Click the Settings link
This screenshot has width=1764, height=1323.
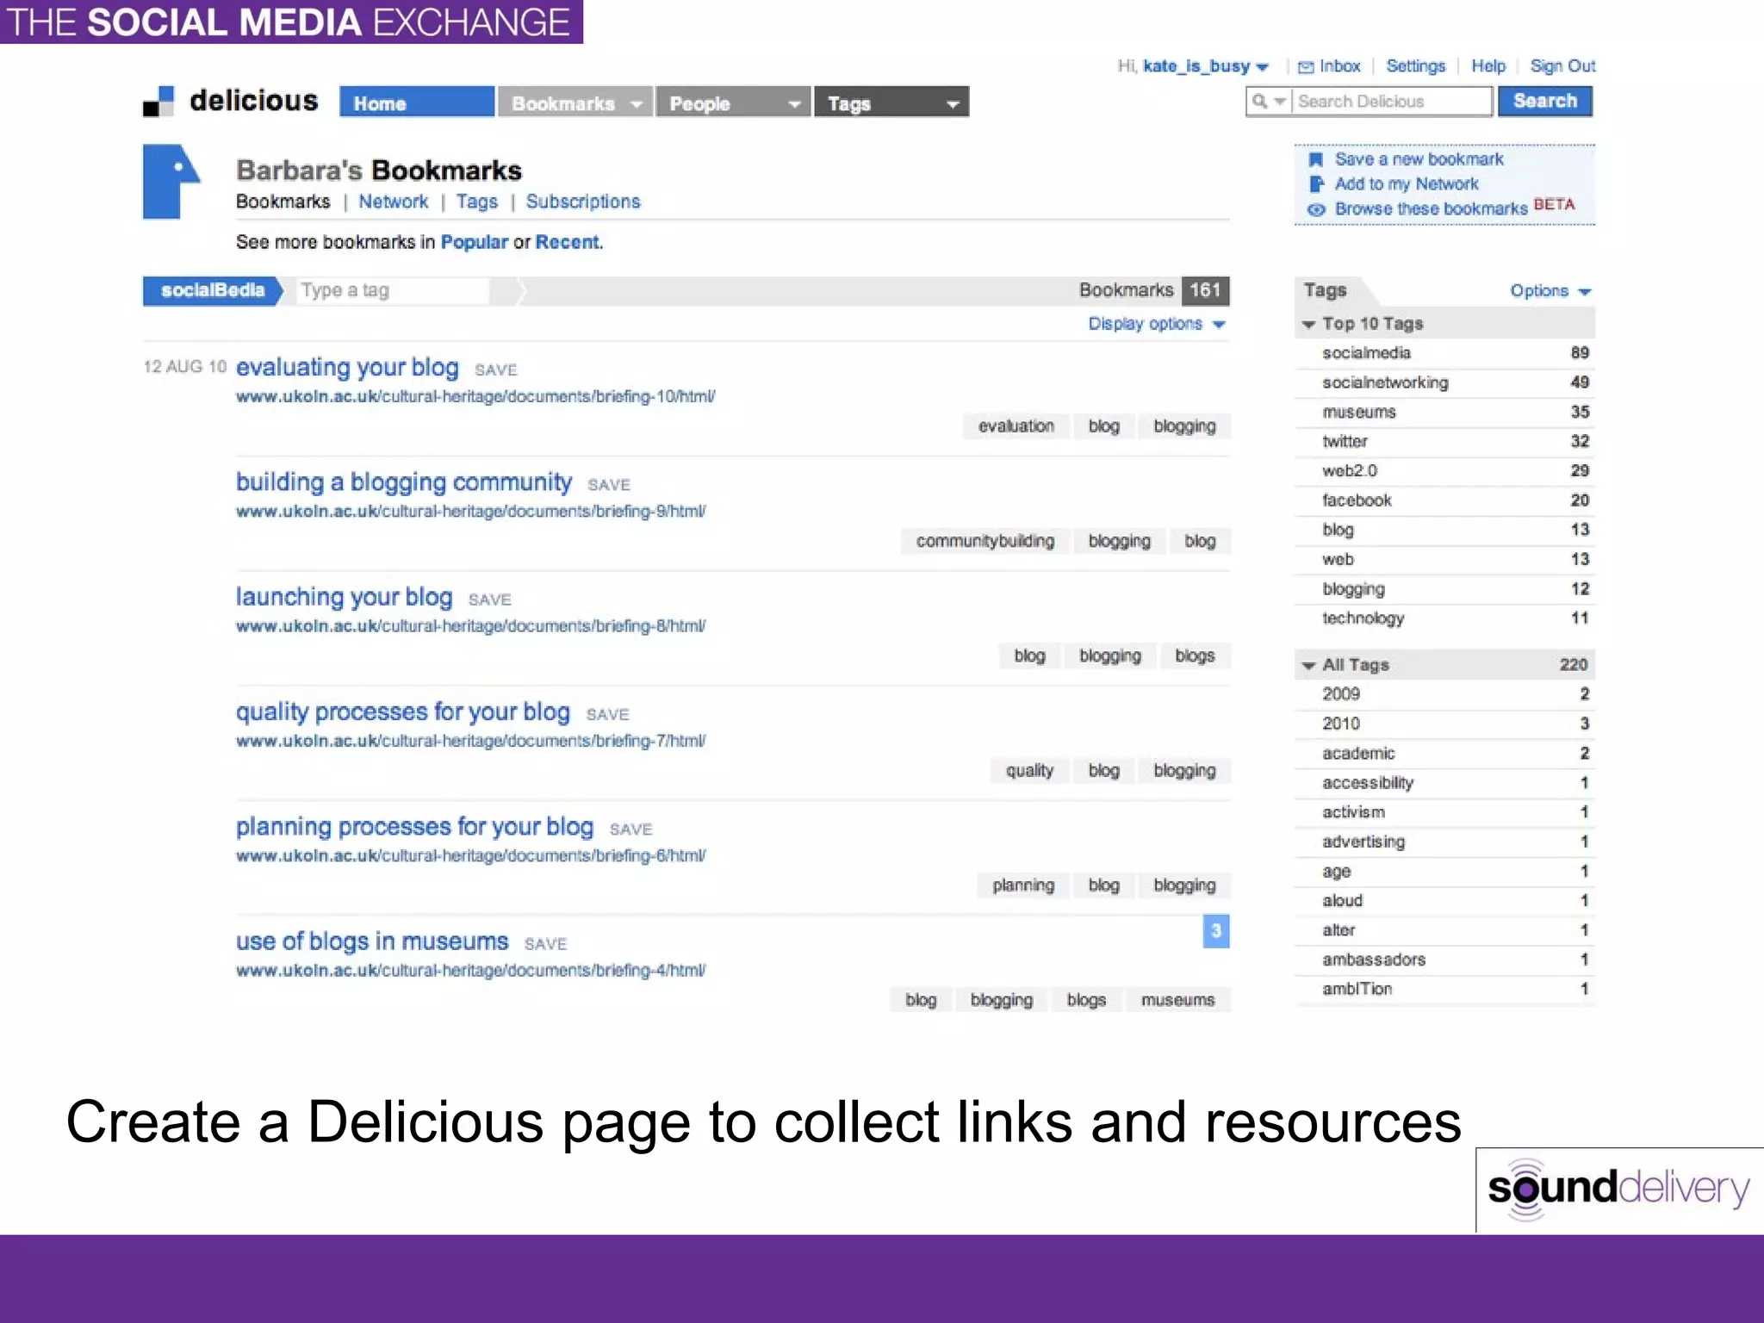tap(1415, 66)
